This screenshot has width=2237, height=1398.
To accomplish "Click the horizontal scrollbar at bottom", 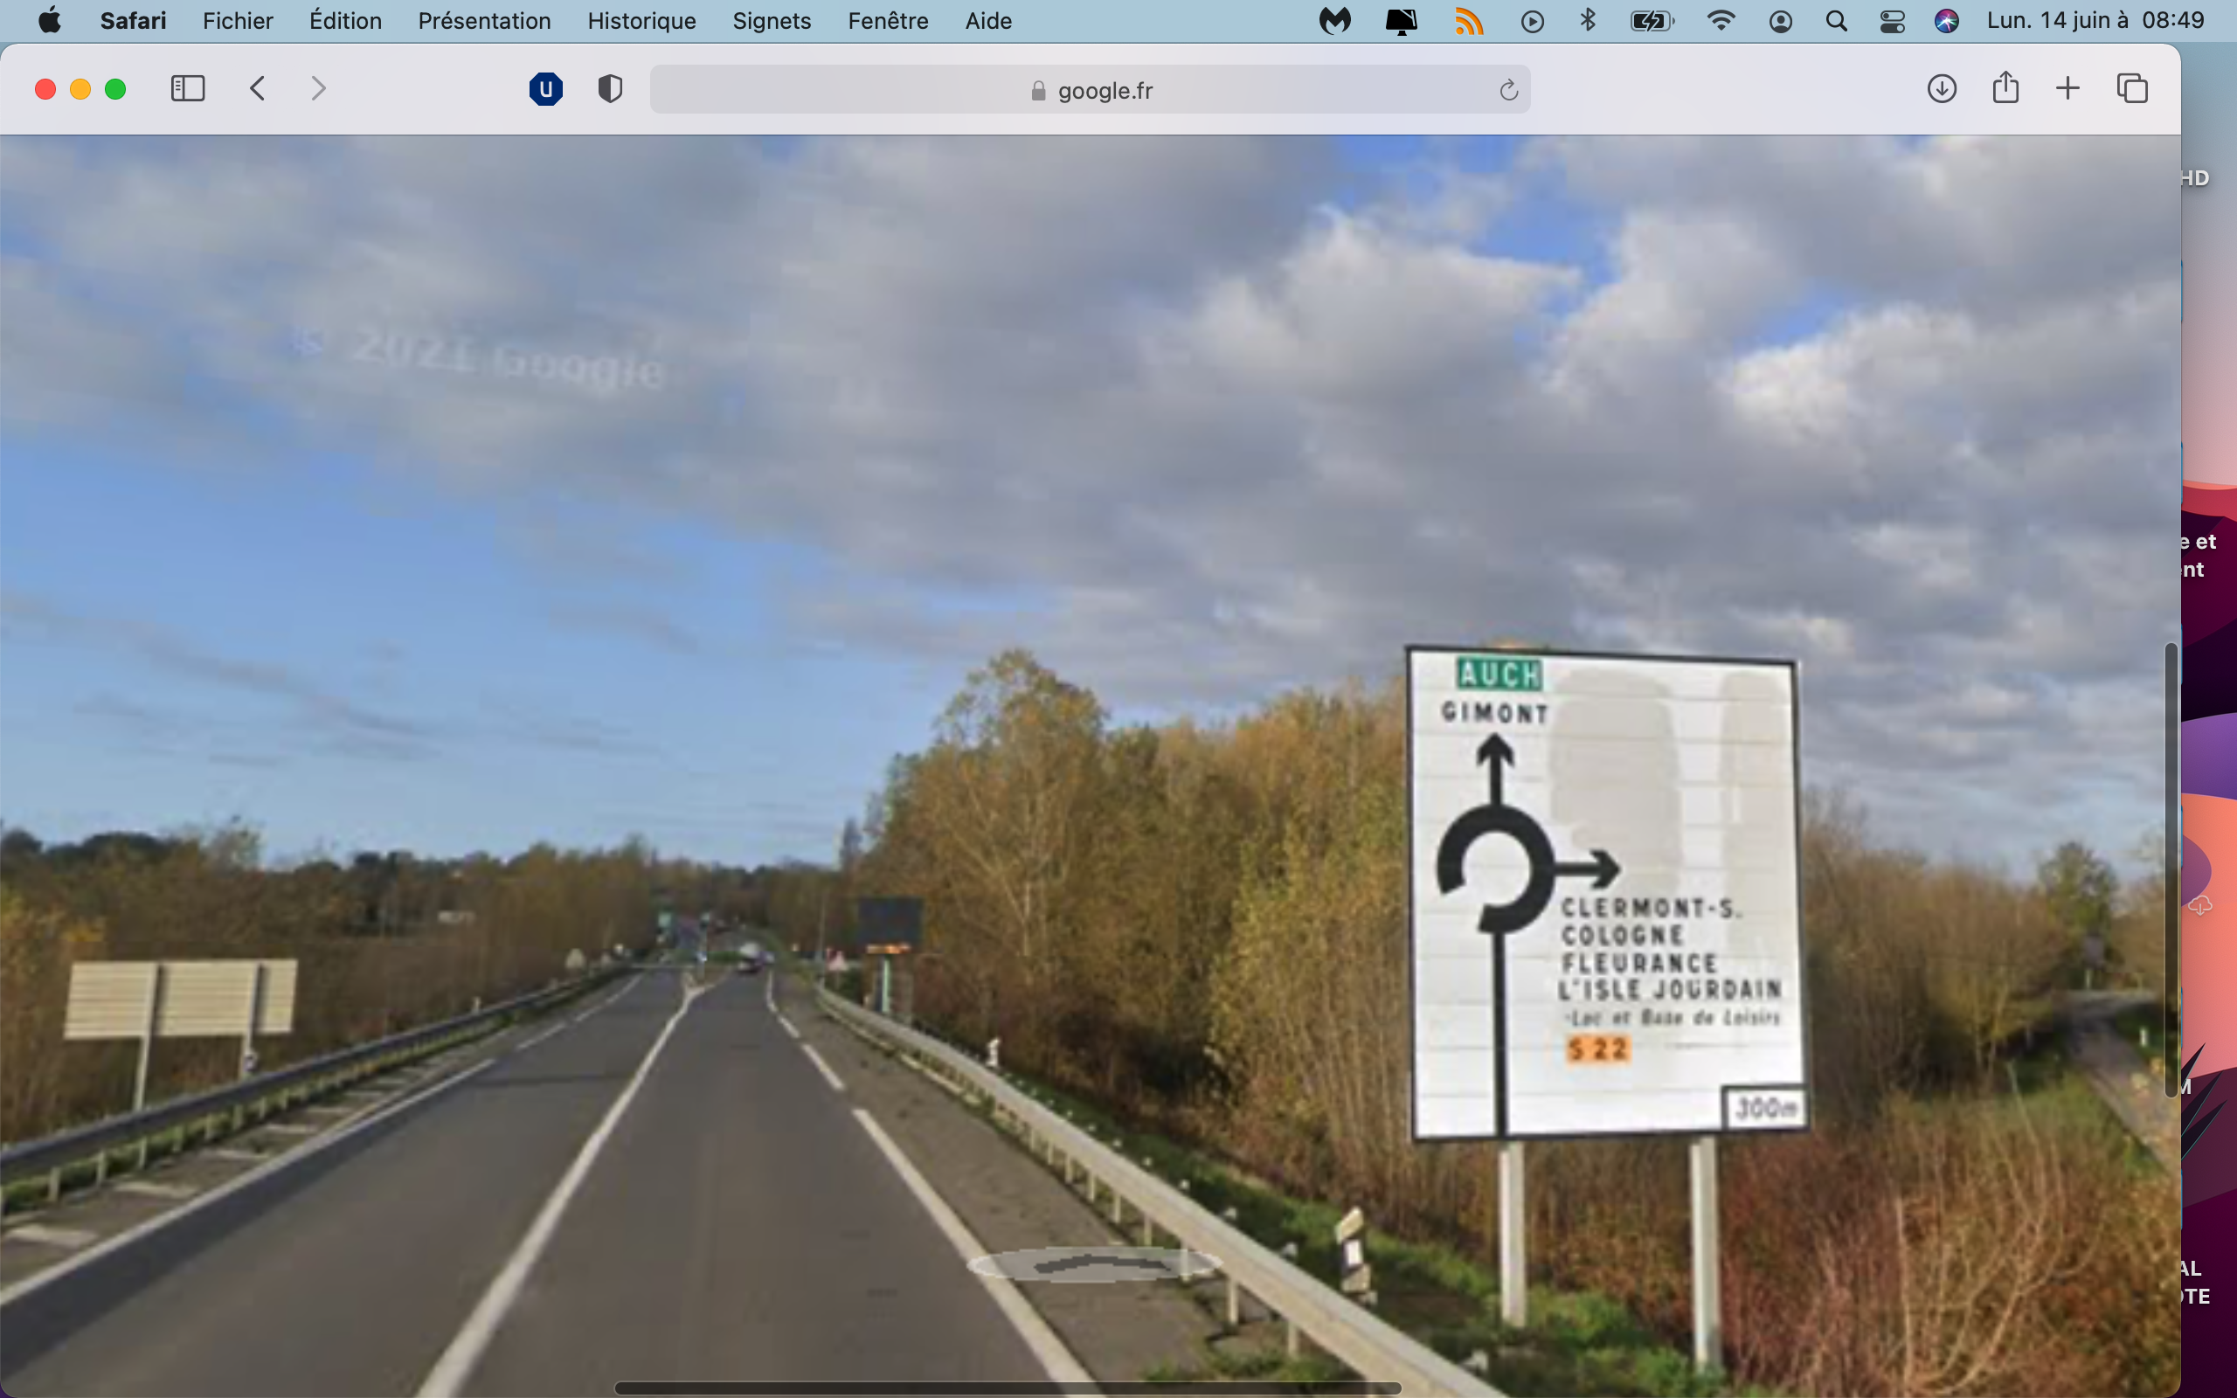I will pyautogui.click(x=1008, y=1387).
